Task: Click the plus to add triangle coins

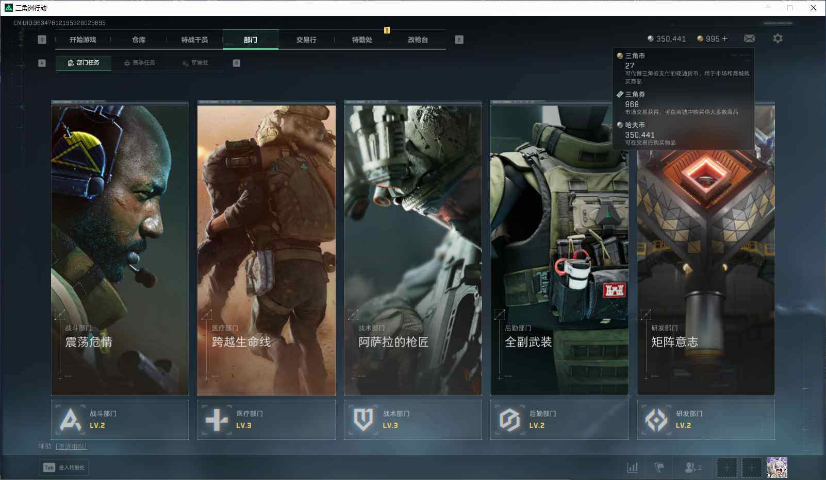Action: click(724, 39)
